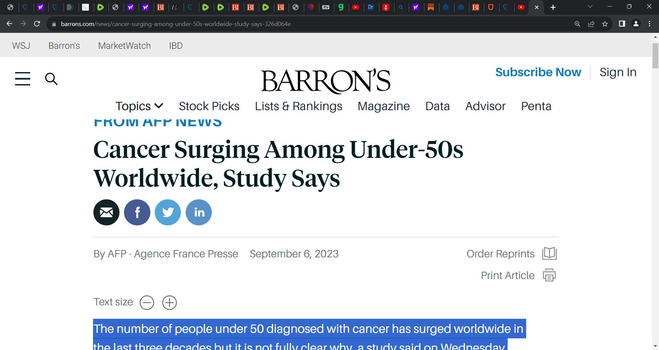This screenshot has height=350, width=659.
Task: Click the Order Reprints book icon
Action: (549, 254)
